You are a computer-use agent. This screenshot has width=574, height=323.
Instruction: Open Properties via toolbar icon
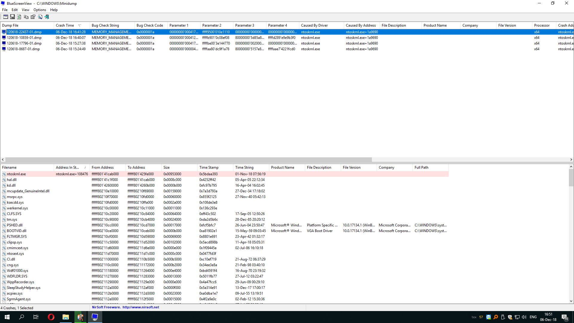(x=33, y=17)
